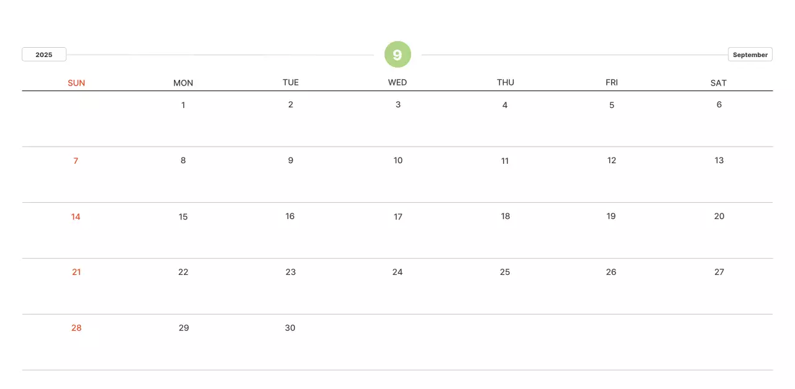The image size is (795, 389).
Task: Click the last day, September 30
Action: [x=290, y=328]
